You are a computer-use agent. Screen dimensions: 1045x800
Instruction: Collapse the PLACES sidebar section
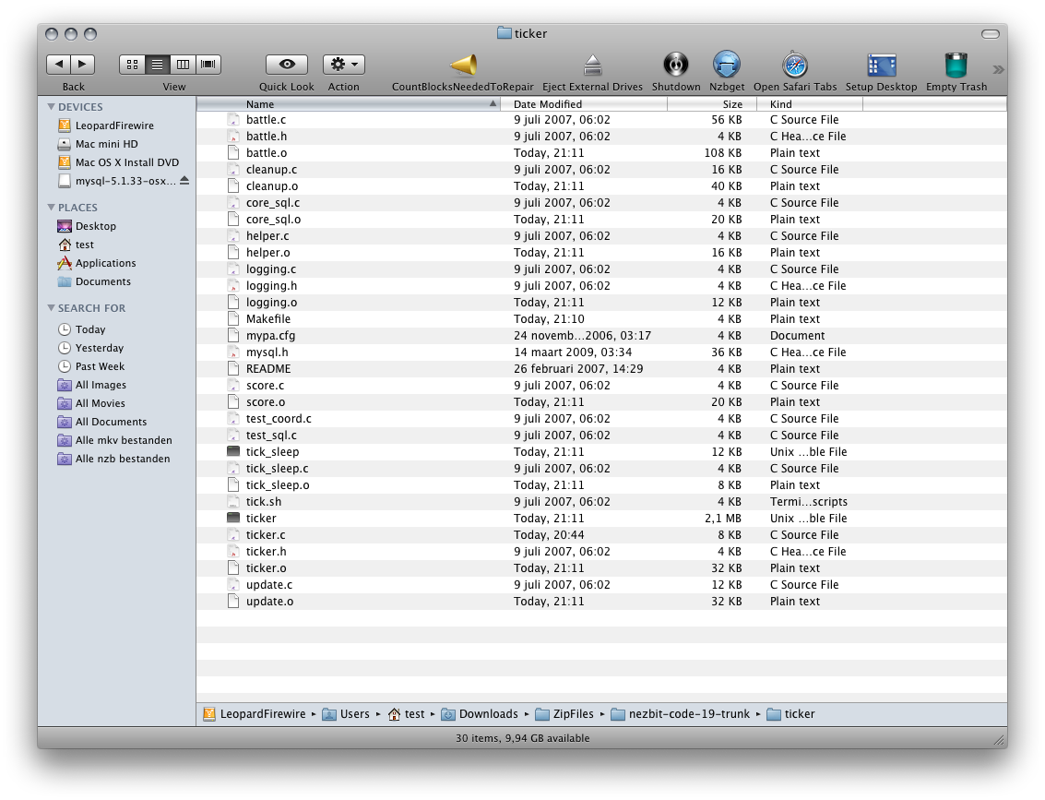tap(52, 208)
